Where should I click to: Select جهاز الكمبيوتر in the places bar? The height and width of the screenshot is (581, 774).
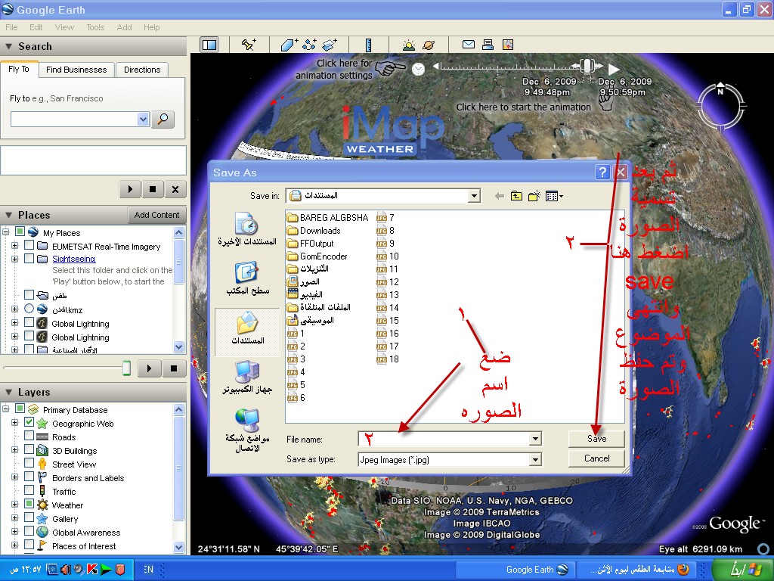[x=247, y=377]
